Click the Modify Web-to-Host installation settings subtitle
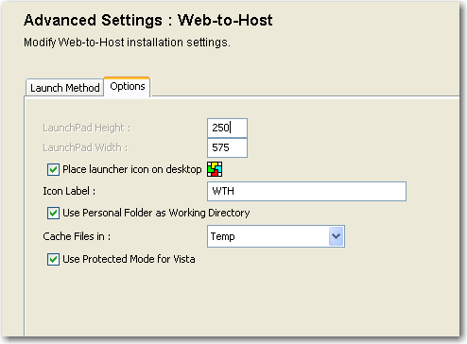Screen dimensions: 467x344 coord(127,43)
